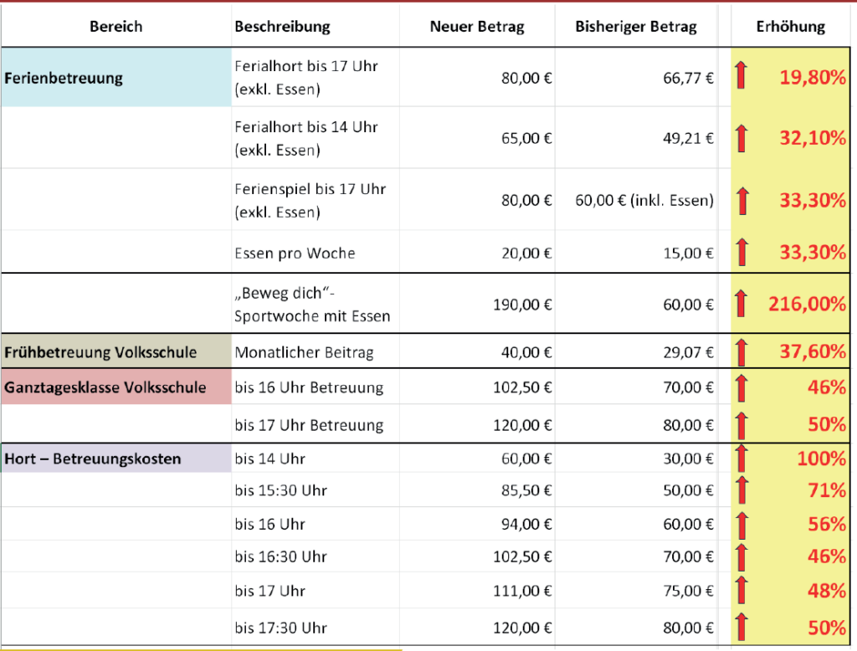Click the Frühbetreuung Volksschule category cell
This screenshot has height=651, width=857.
(115, 351)
